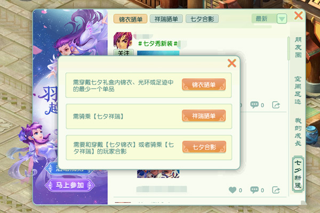
Task: Open the 空间足迹 side tab
Action: click(x=298, y=90)
